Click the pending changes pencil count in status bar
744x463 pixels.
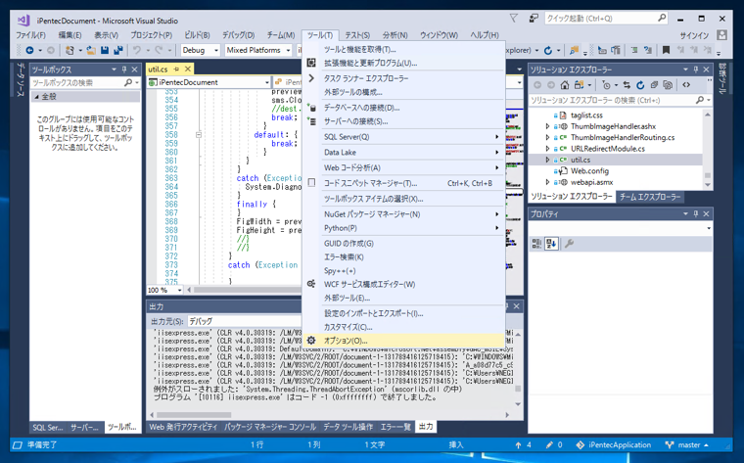click(x=554, y=445)
